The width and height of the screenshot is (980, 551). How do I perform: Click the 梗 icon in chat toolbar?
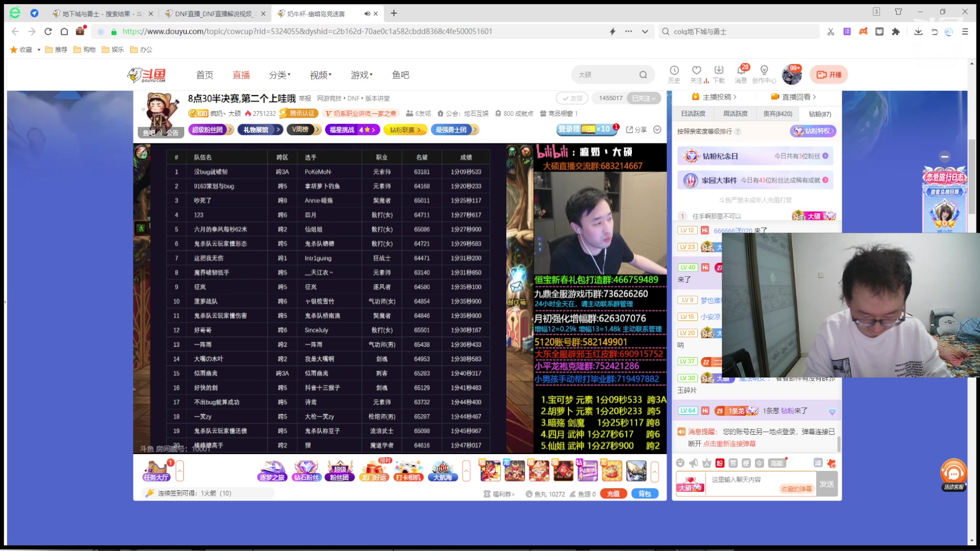pos(746,463)
